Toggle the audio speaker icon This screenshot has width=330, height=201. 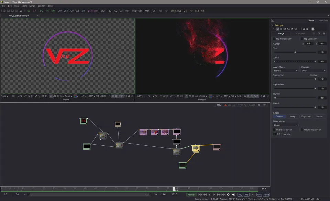tap(234, 195)
